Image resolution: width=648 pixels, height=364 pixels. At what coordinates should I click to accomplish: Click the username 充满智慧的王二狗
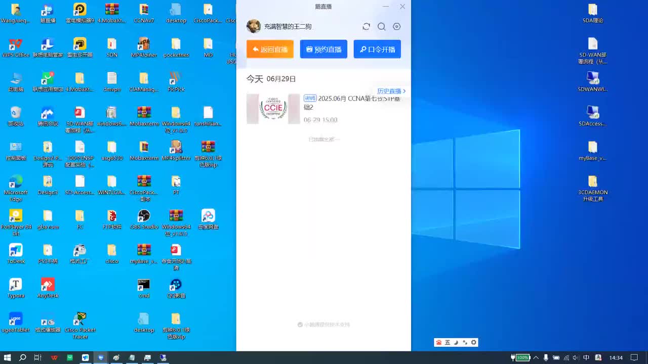click(288, 27)
